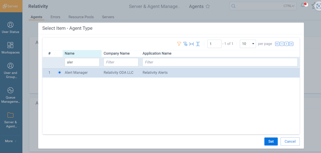The image size is (321, 153).
Task: Go to previous page of results
Action: (x=282, y=44)
